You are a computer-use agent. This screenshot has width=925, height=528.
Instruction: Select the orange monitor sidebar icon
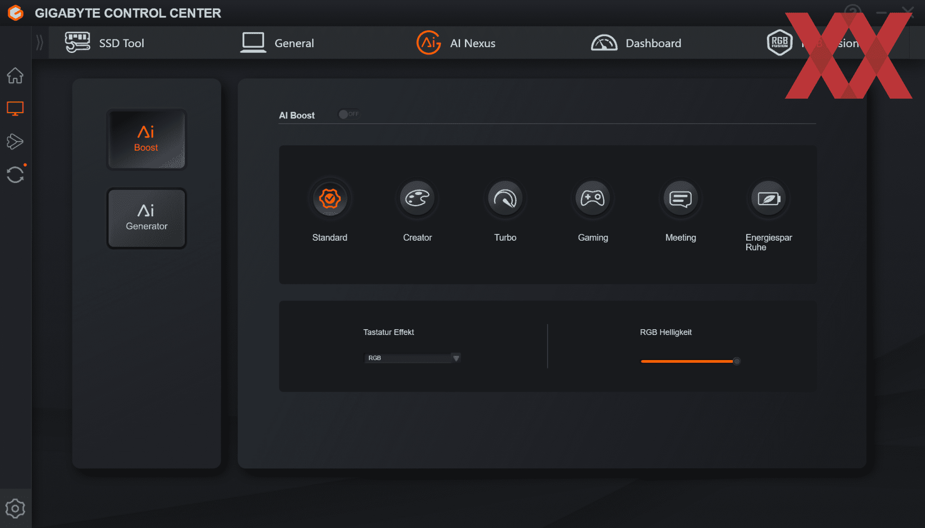[15, 109]
